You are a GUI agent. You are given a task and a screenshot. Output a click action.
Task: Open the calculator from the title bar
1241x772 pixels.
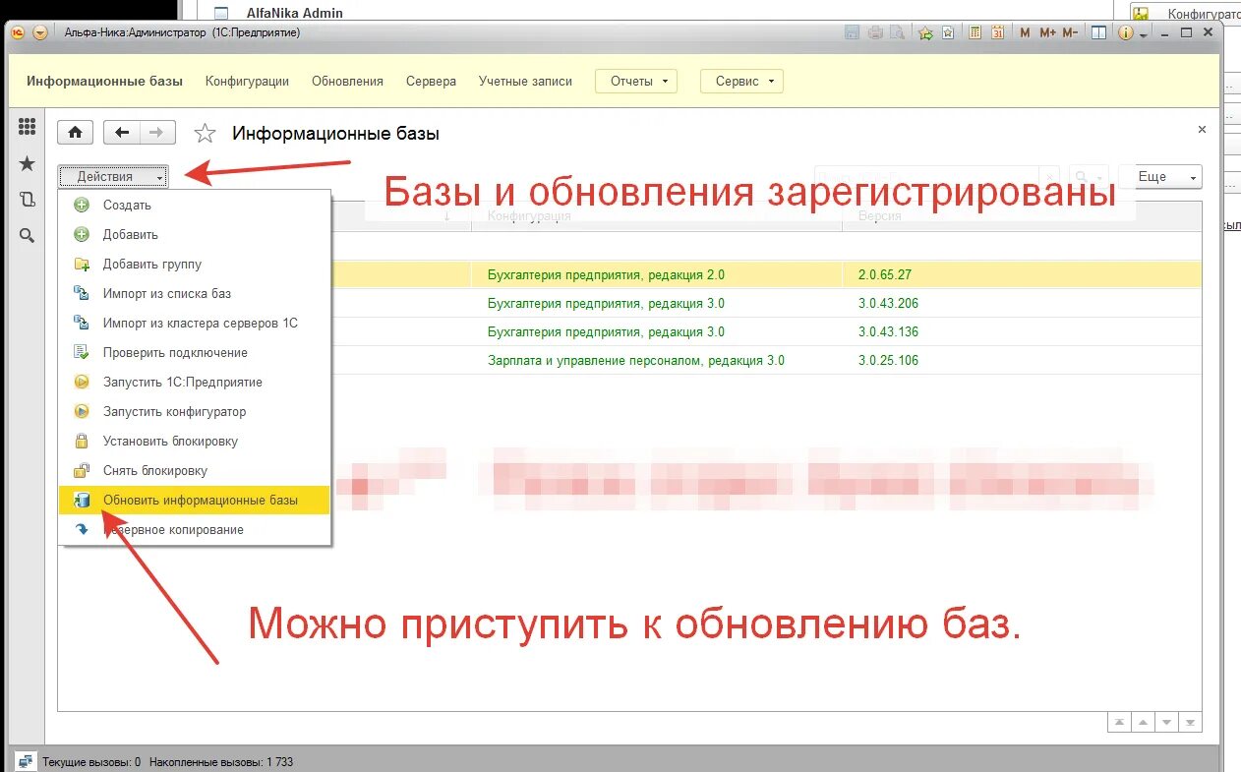975,32
